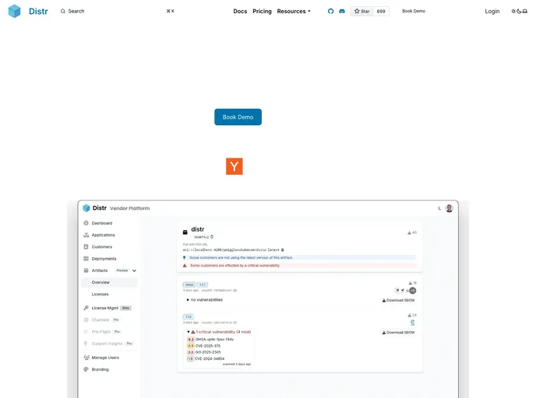Click the Artifacts sidebar icon
536x398 pixels.
click(86, 271)
